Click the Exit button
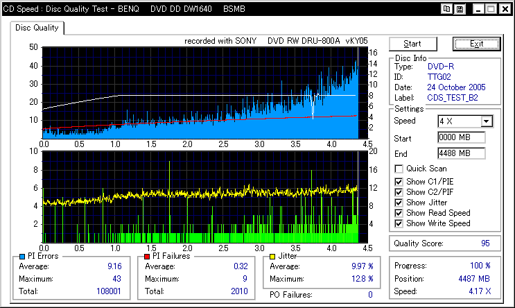The width and height of the screenshot is (515, 308). tap(477, 44)
